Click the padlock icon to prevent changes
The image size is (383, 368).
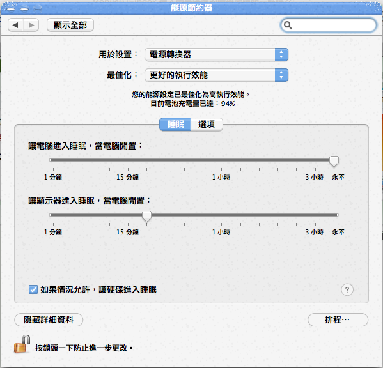click(x=22, y=344)
